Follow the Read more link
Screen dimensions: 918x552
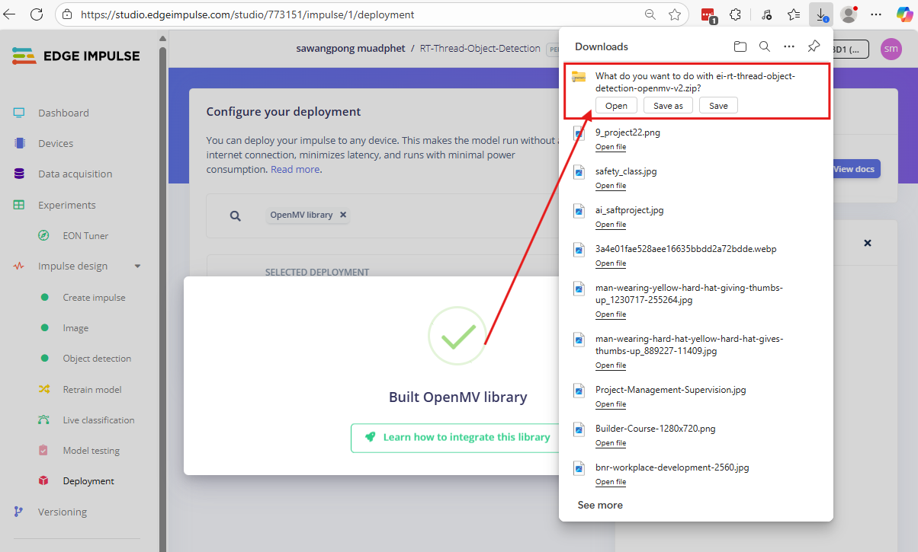295,170
